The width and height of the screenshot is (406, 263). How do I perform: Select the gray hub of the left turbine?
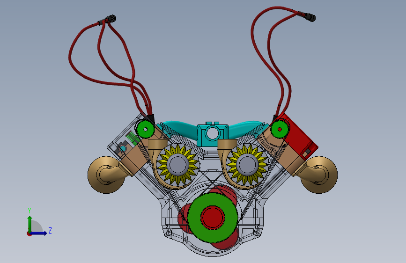point(178,165)
